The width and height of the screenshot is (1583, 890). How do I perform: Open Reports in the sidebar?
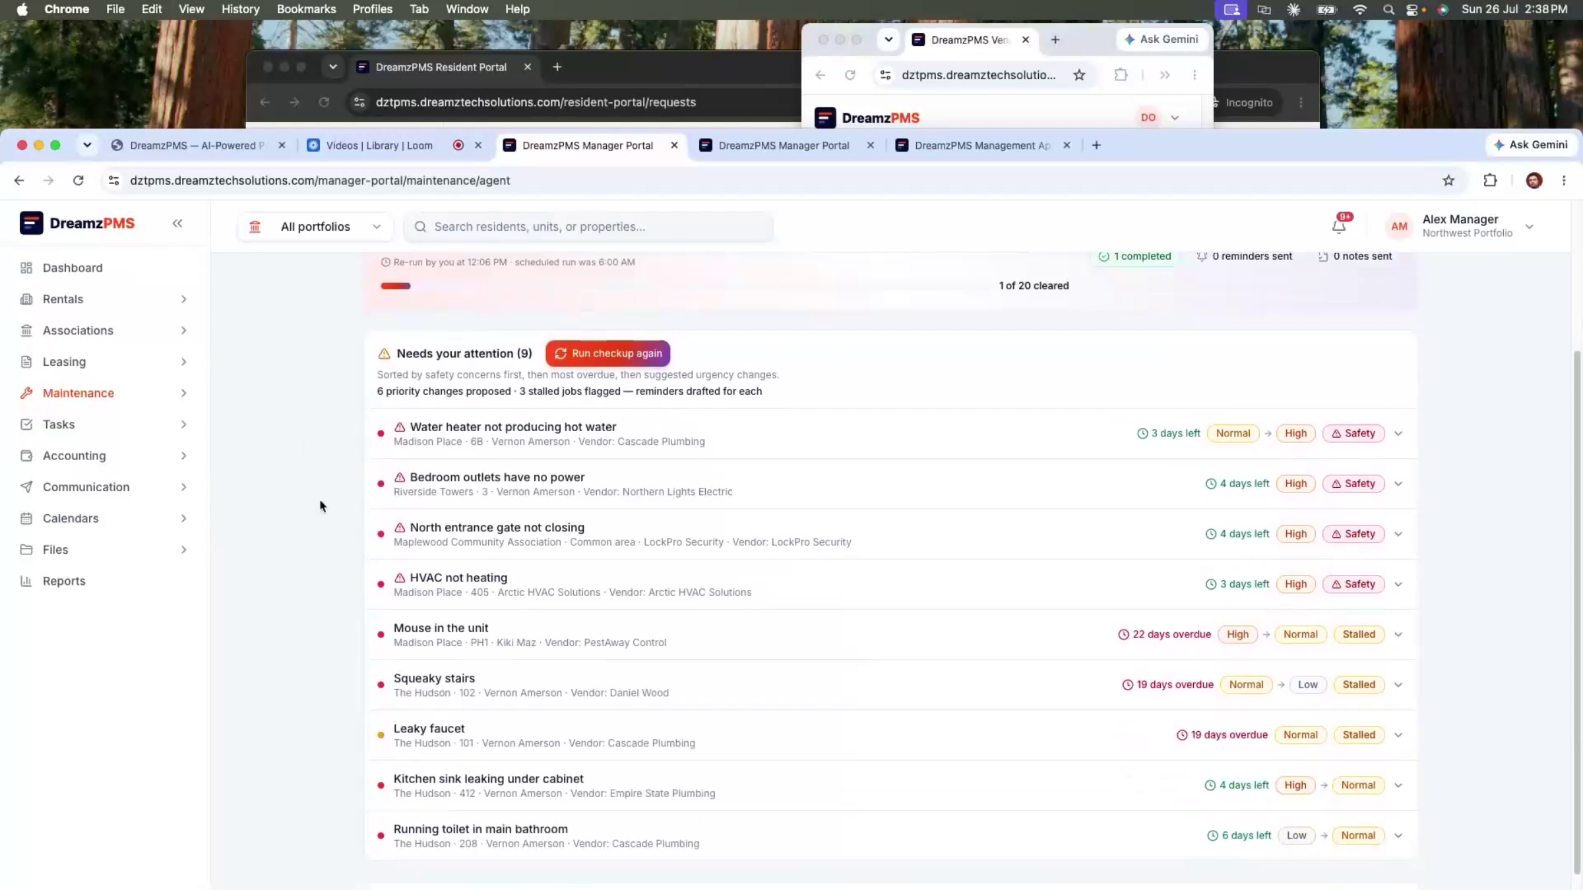coord(64,581)
